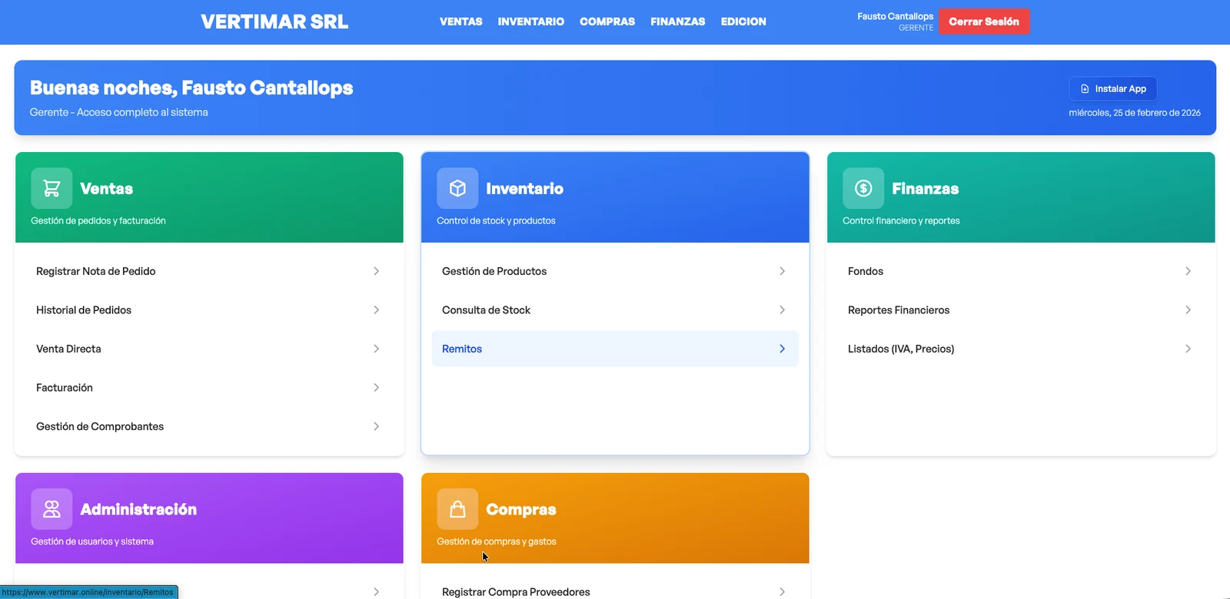This screenshot has height=599, width=1230.
Task: Open the FINANZAS top navigation menu
Action: (678, 22)
